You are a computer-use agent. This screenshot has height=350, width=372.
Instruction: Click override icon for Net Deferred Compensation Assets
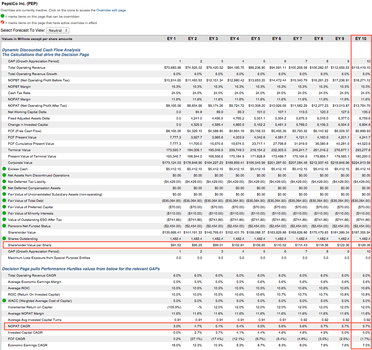click(x=4, y=188)
